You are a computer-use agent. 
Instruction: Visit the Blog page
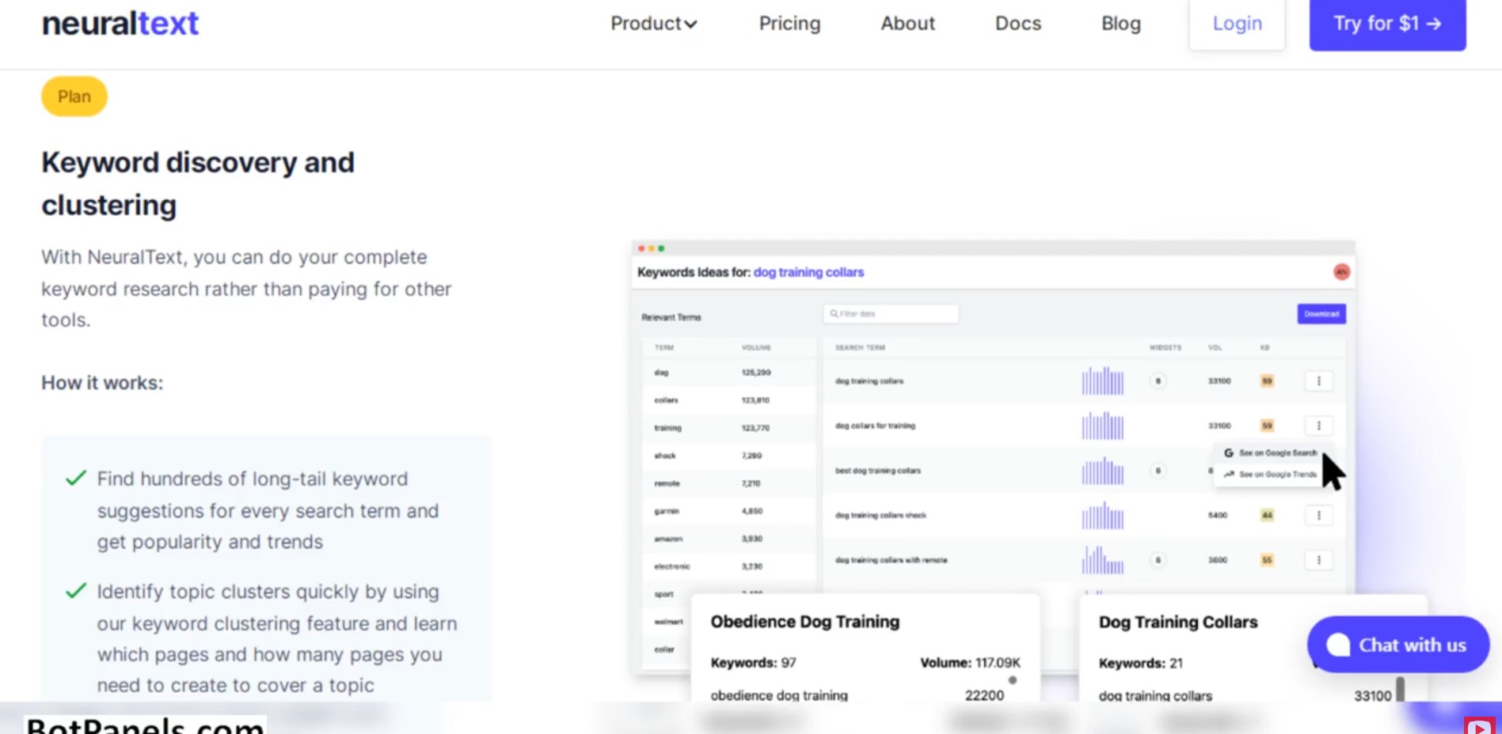[1121, 24]
